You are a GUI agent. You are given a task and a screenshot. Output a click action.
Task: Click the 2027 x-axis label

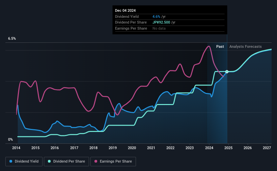(267, 148)
